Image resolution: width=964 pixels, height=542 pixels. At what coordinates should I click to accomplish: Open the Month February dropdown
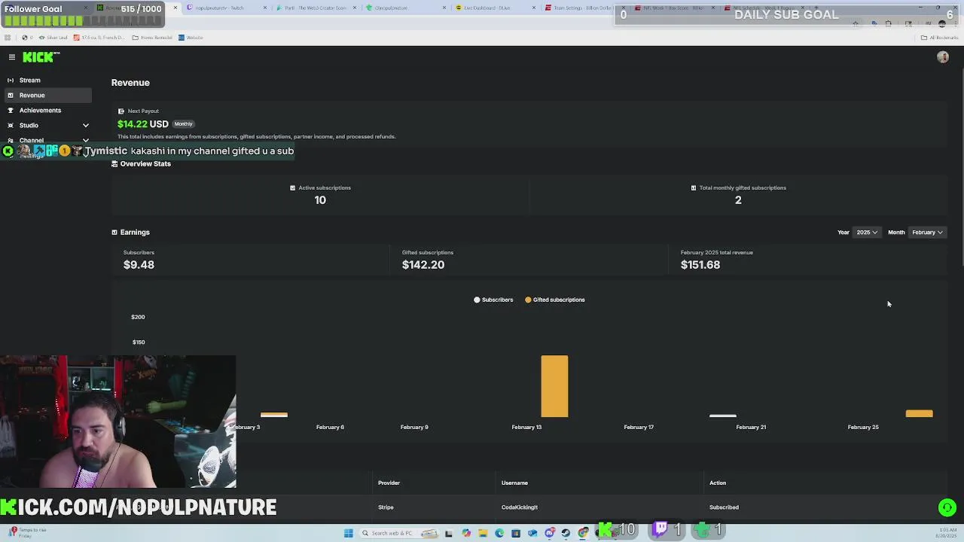click(x=927, y=233)
